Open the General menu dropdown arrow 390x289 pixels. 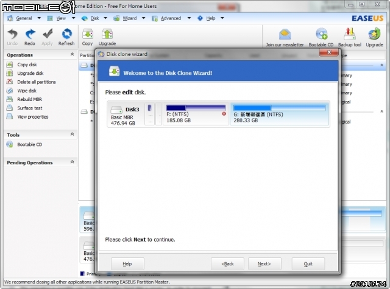(39, 18)
